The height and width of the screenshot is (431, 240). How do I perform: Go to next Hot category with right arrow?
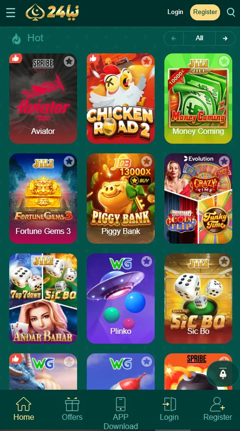[x=225, y=38]
